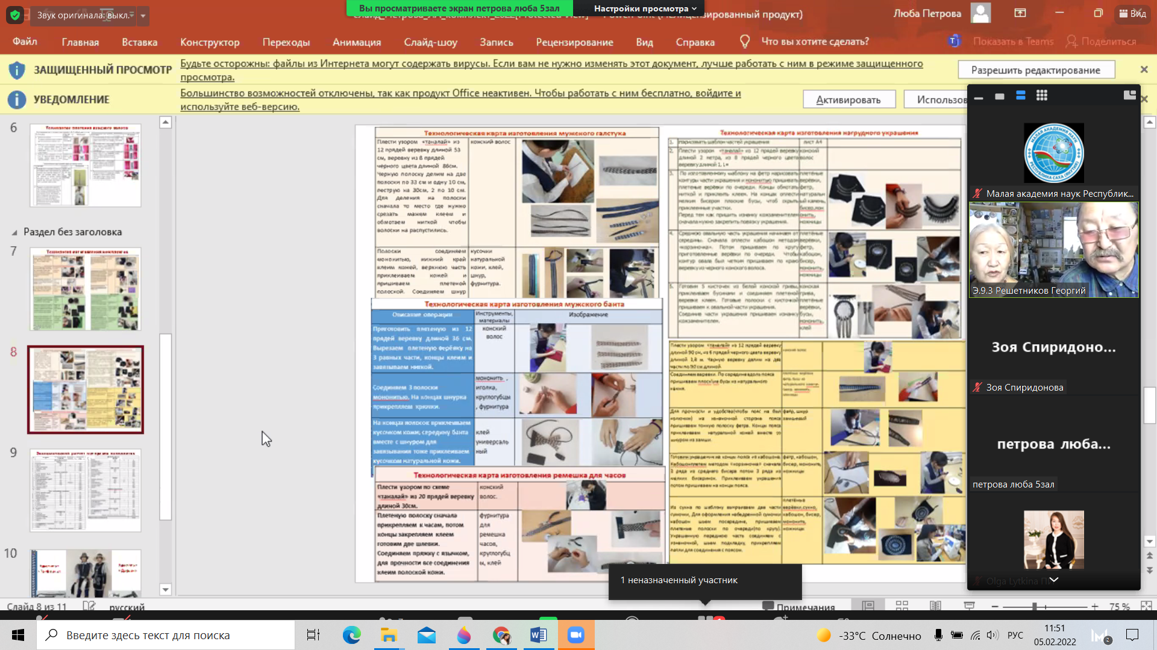The height and width of the screenshot is (650, 1157).
Task: Open Zoom app in Windows taskbar
Action: (x=575, y=635)
